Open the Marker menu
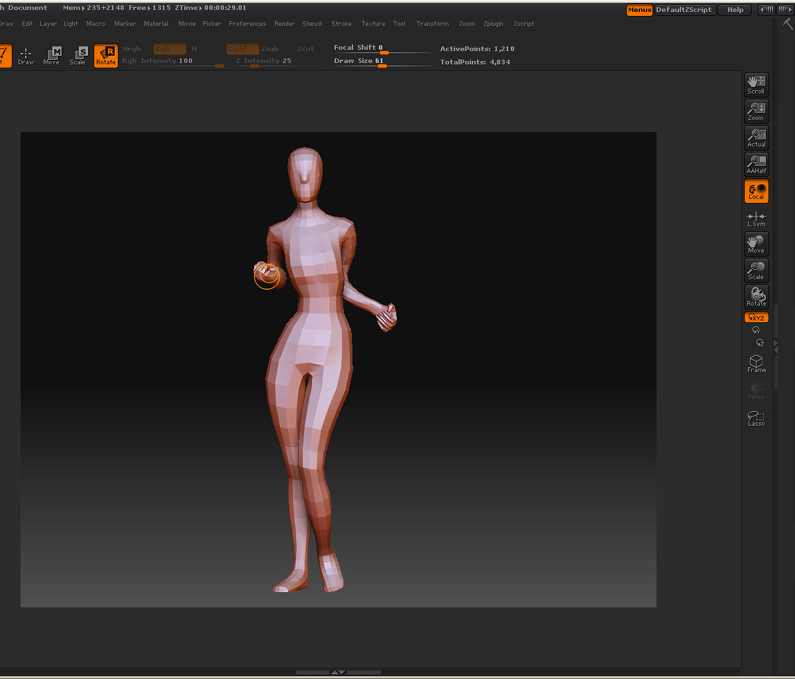Screen dimensions: 795x679 point(125,24)
